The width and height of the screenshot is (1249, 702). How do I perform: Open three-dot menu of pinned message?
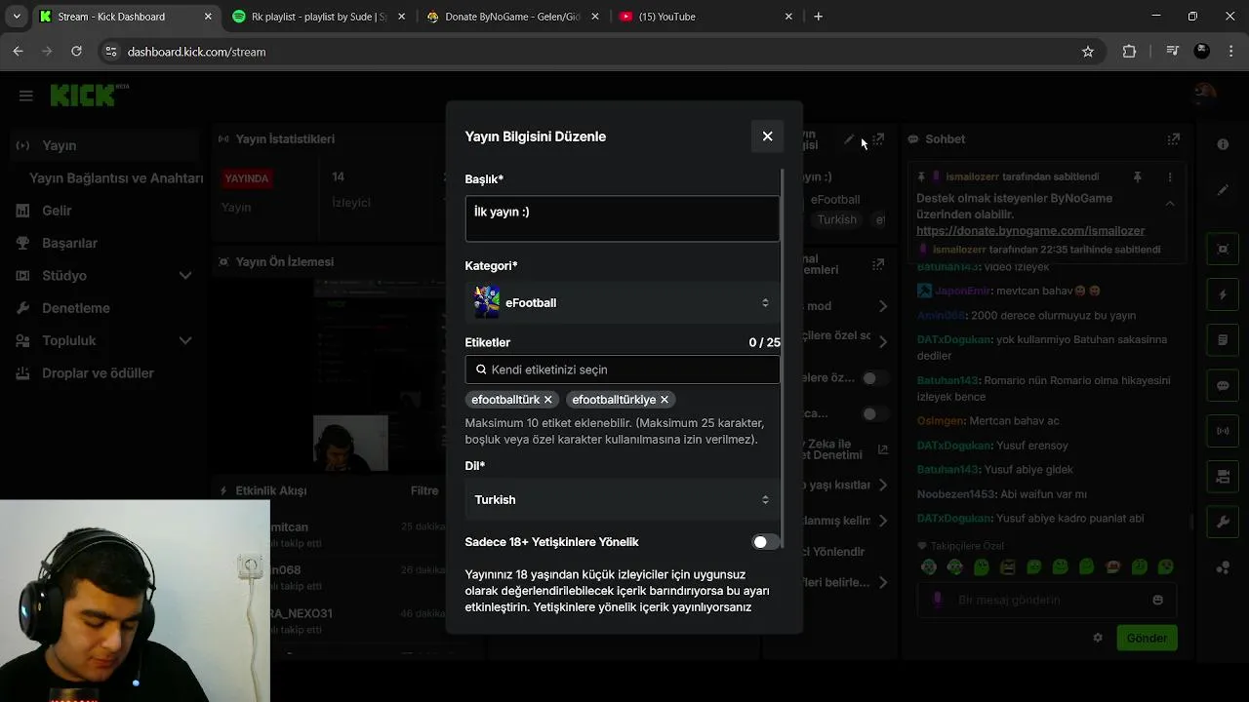click(1170, 177)
